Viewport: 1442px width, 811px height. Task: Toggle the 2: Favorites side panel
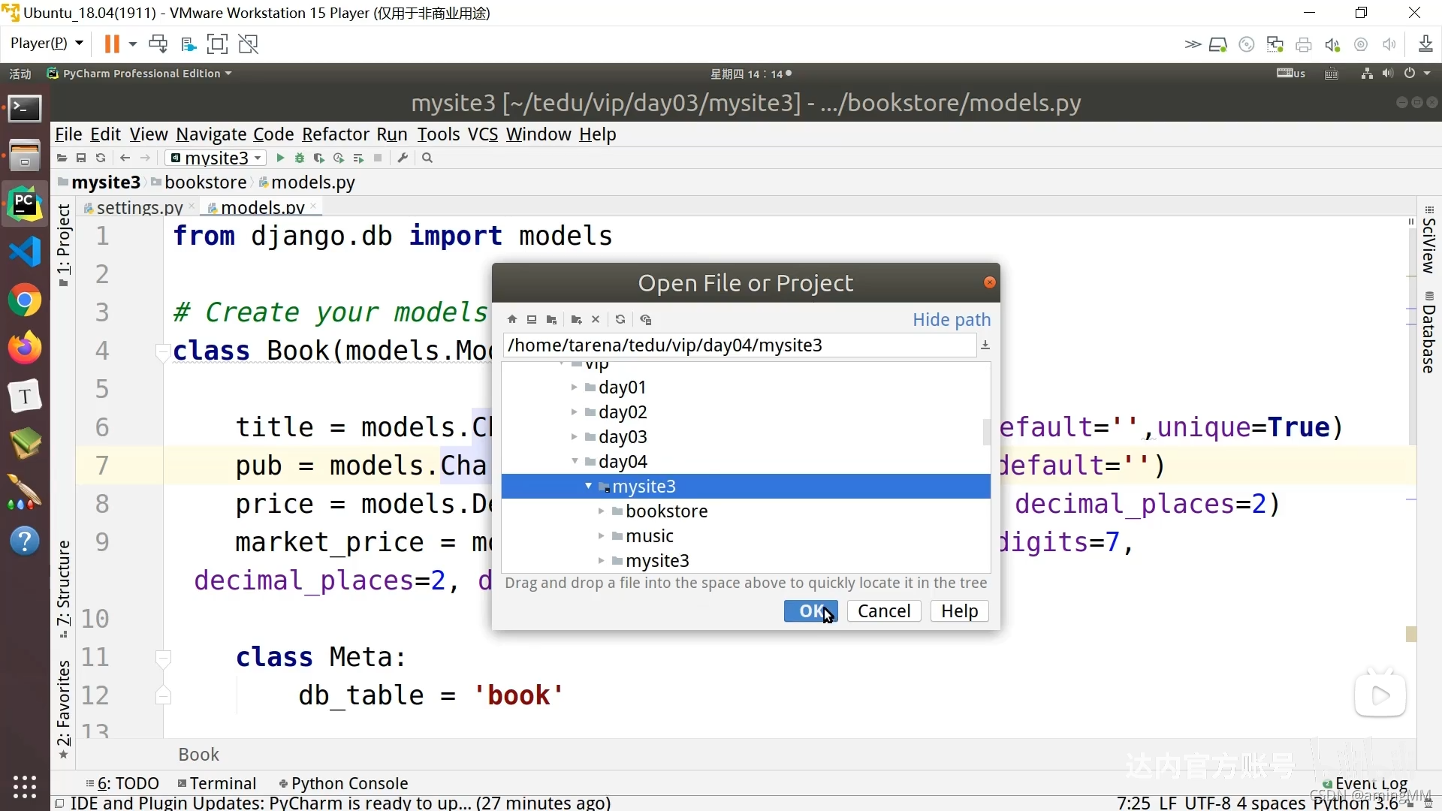(x=64, y=710)
